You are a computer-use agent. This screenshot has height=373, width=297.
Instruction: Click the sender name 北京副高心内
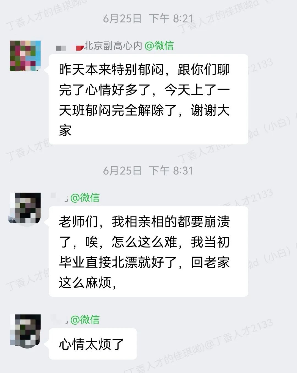click(113, 46)
